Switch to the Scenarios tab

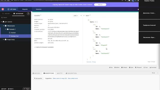coord(38,9)
